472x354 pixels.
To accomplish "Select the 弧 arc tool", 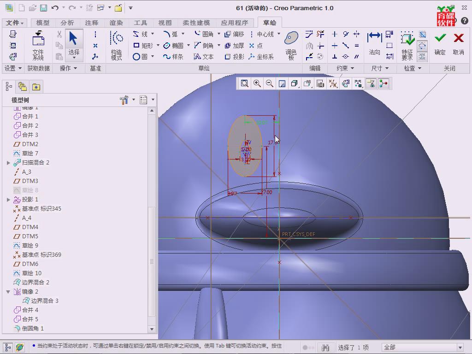I will (x=171, y=34).
